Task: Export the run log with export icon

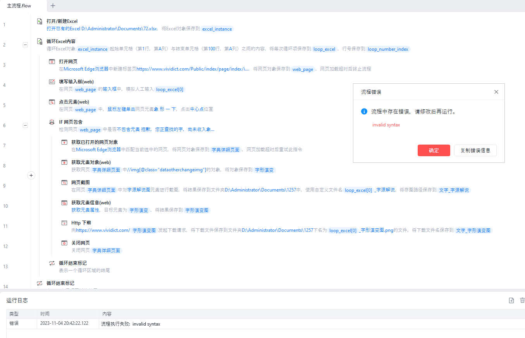Action: tap(511, 300)
